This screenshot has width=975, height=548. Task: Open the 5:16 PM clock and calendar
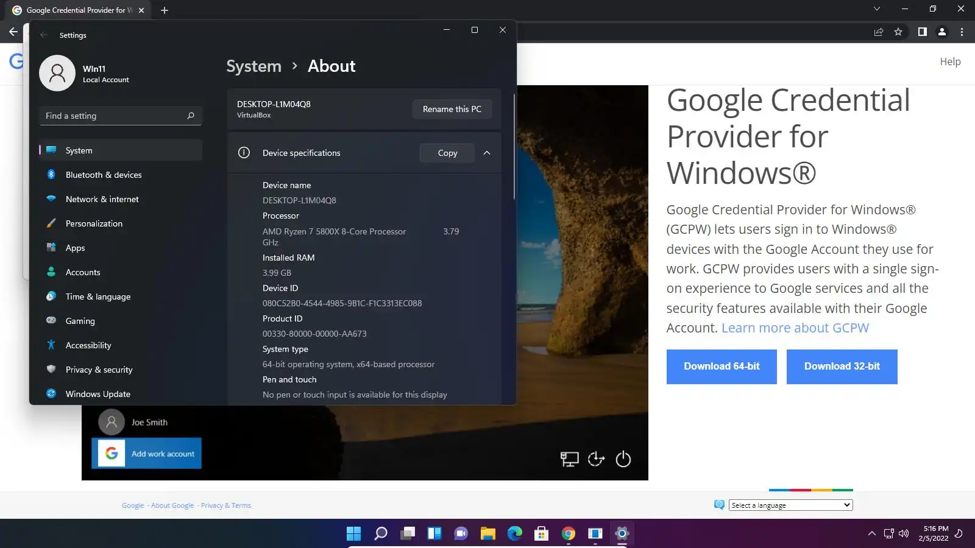tap(934, 533)
